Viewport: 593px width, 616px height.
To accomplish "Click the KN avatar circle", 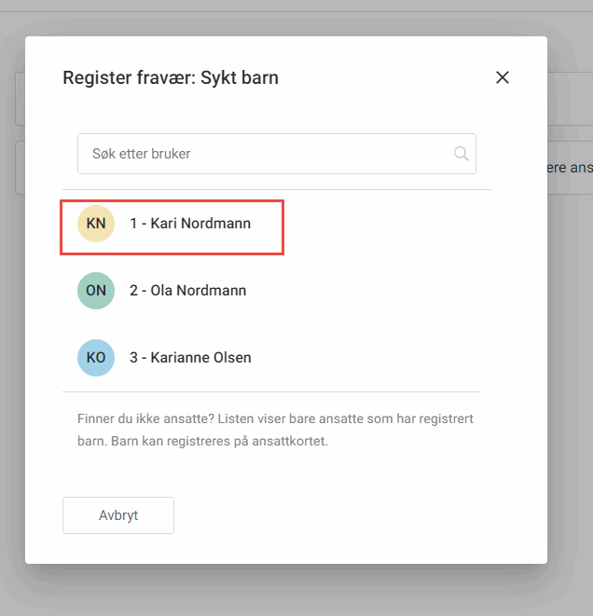I will pyautogui.click(x=96, y=224).
